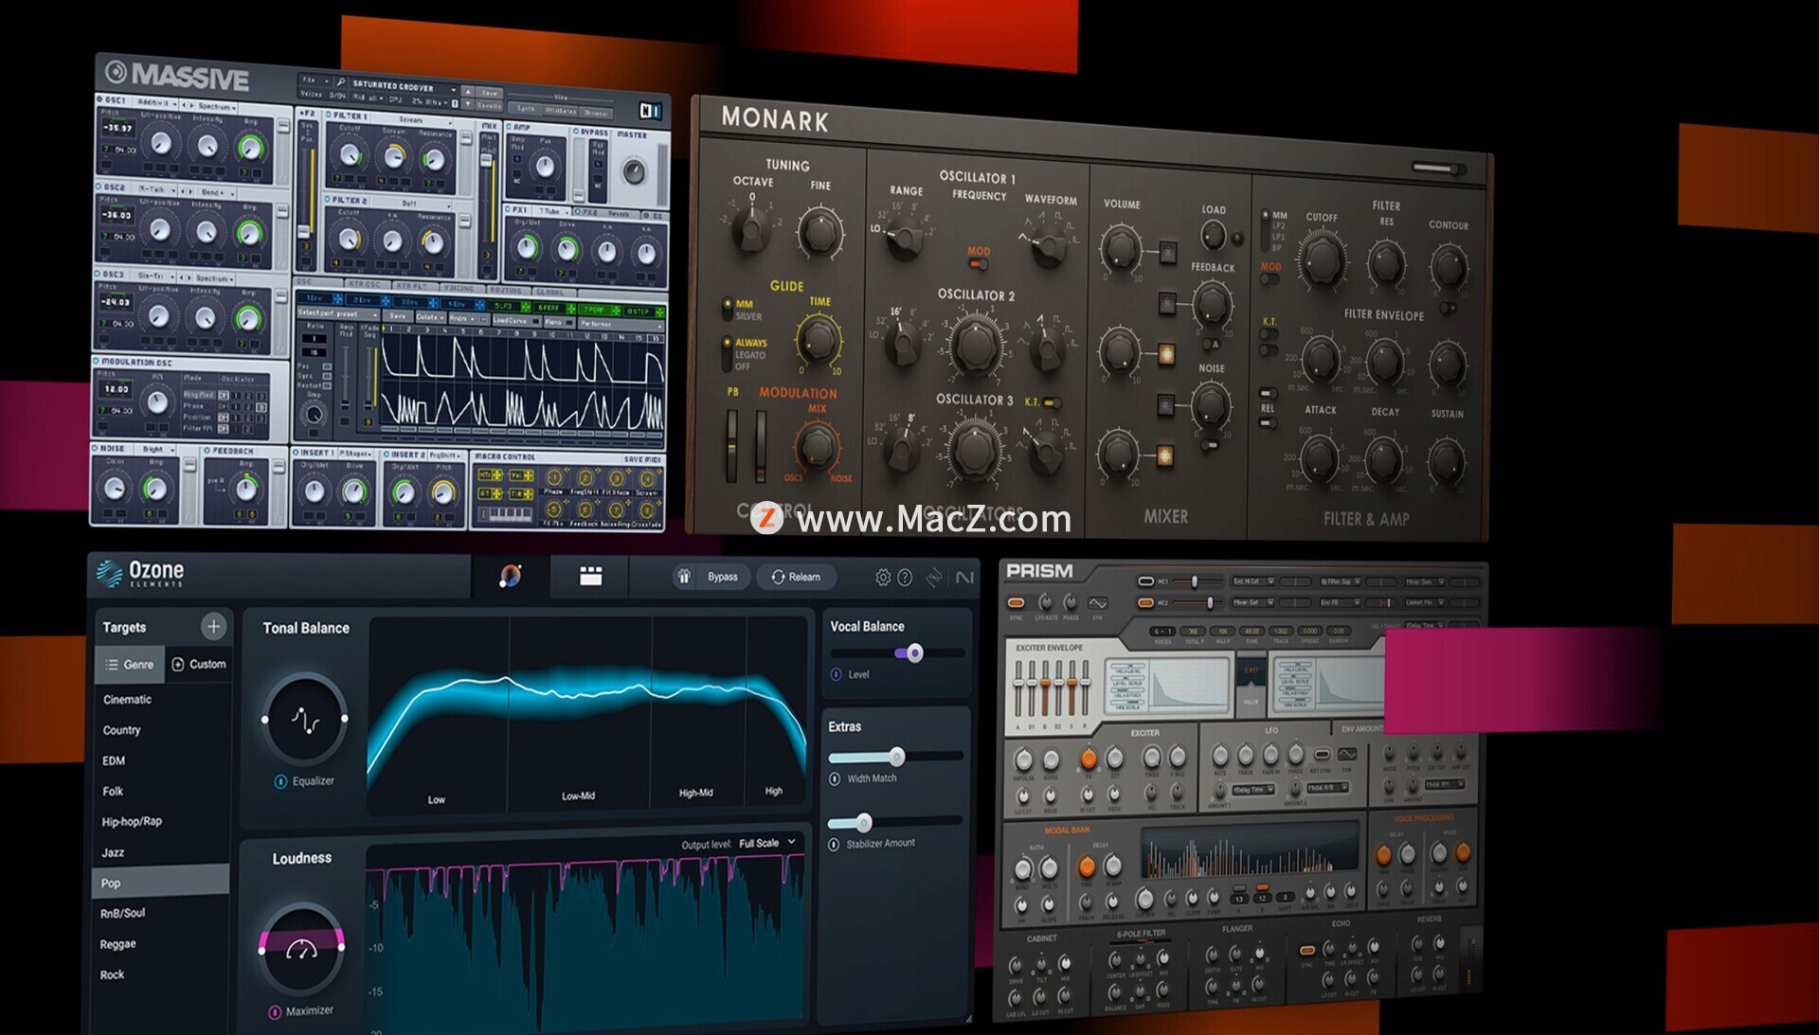
Task: Click the Massive Save button
Action: [490, 94]
